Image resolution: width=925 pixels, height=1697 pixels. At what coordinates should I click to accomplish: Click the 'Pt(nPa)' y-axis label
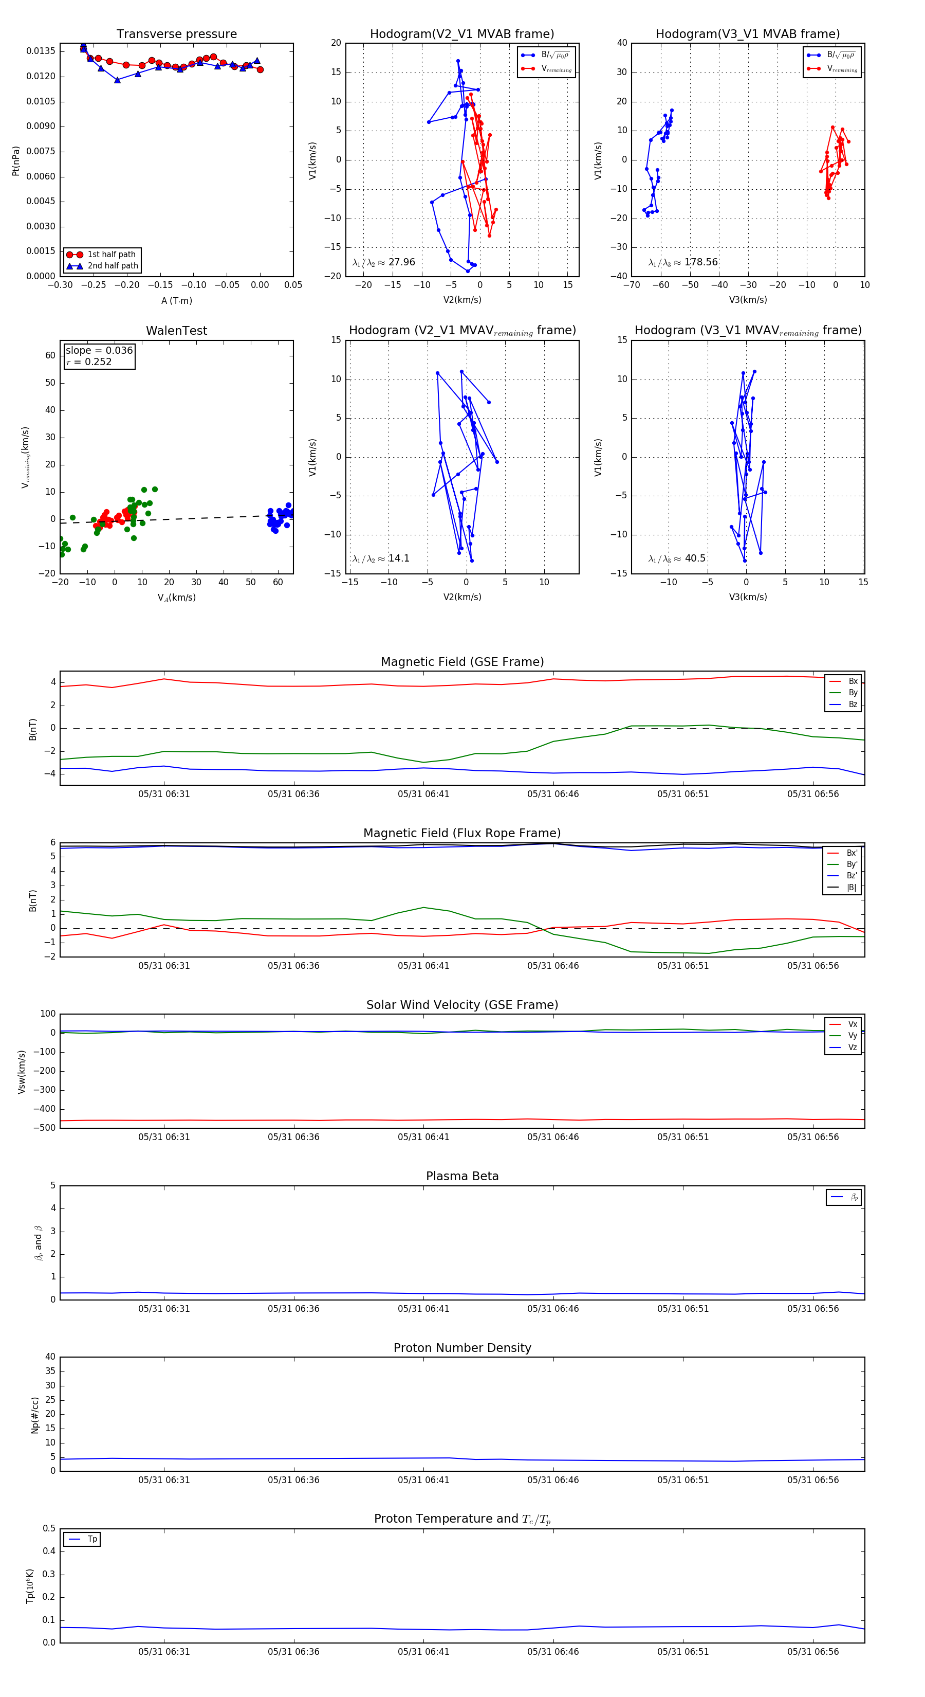16,160
